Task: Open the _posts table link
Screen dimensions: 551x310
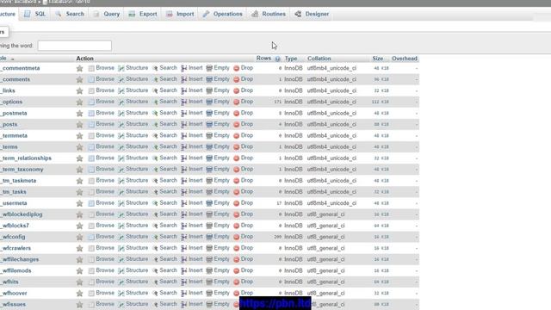Action: tap(9, 124)
